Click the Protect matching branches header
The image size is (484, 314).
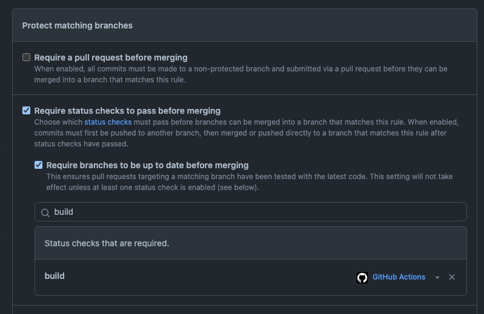[77, 25]
